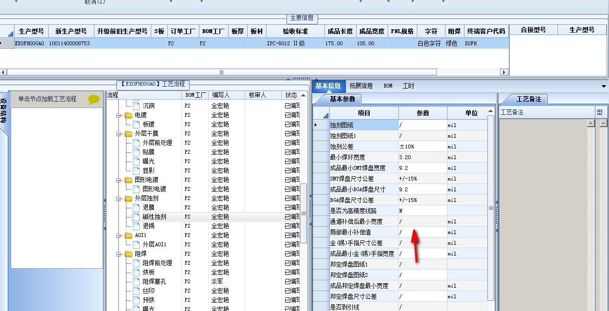Click the 阻焊塞孔 document icon
The height and width of the screenshot is (311, 609).
(136, 282)
